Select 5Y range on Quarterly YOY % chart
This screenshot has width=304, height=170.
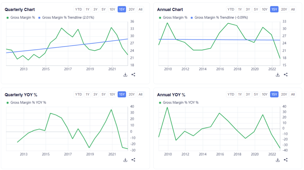tap(104, 94)
